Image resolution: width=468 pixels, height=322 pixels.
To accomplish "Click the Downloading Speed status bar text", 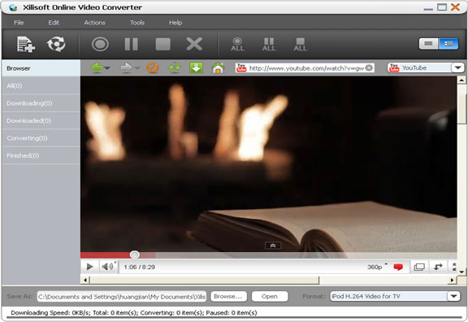I will click(x=134, y=313).
